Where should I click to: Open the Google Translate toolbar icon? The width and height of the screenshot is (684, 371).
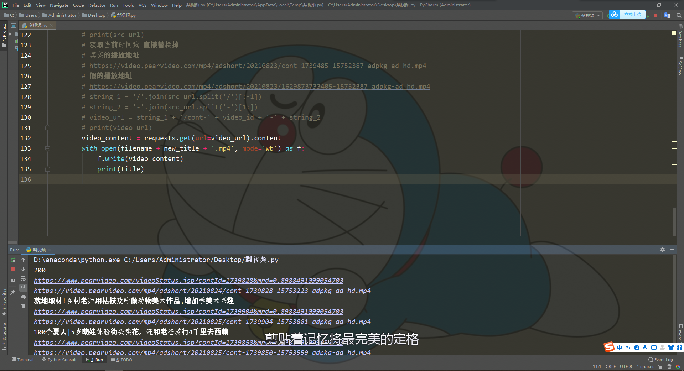(667, 15)
